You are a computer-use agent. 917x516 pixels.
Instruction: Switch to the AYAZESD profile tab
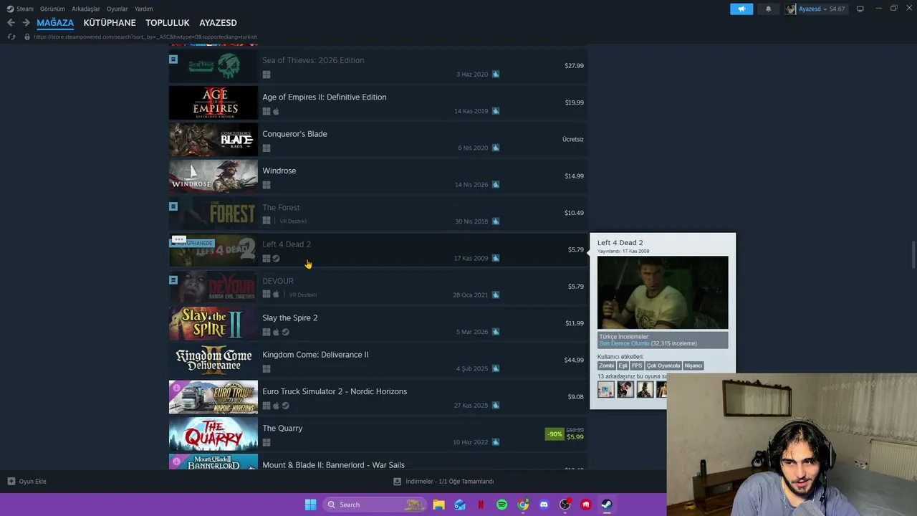pos(218,23)
